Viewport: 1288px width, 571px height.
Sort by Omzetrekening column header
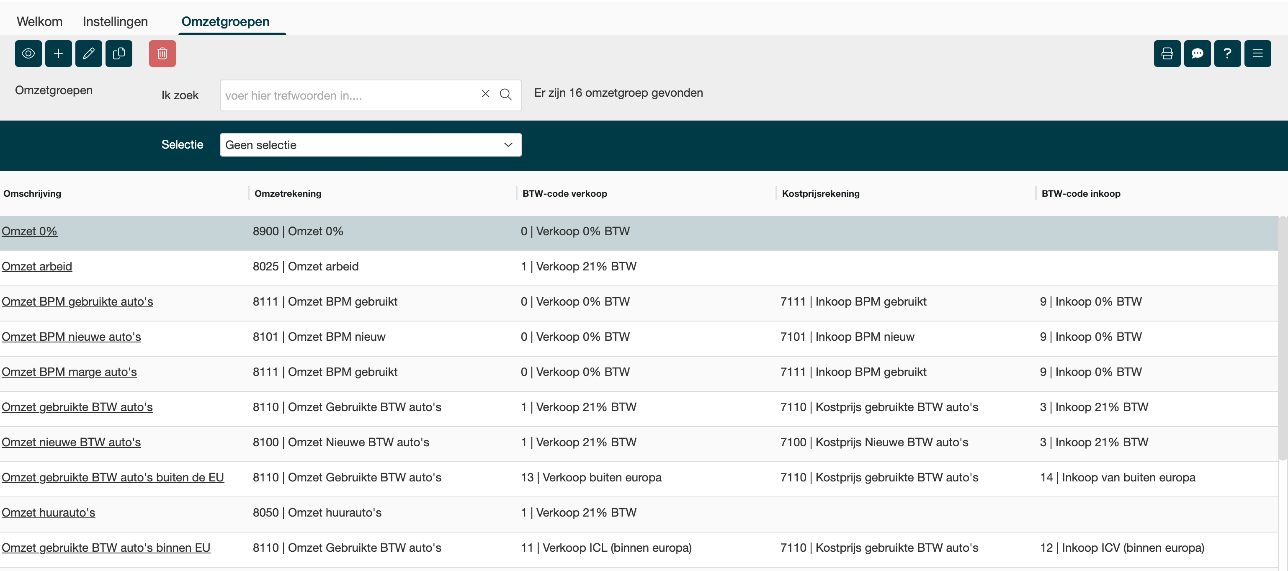tap(288, 193)
